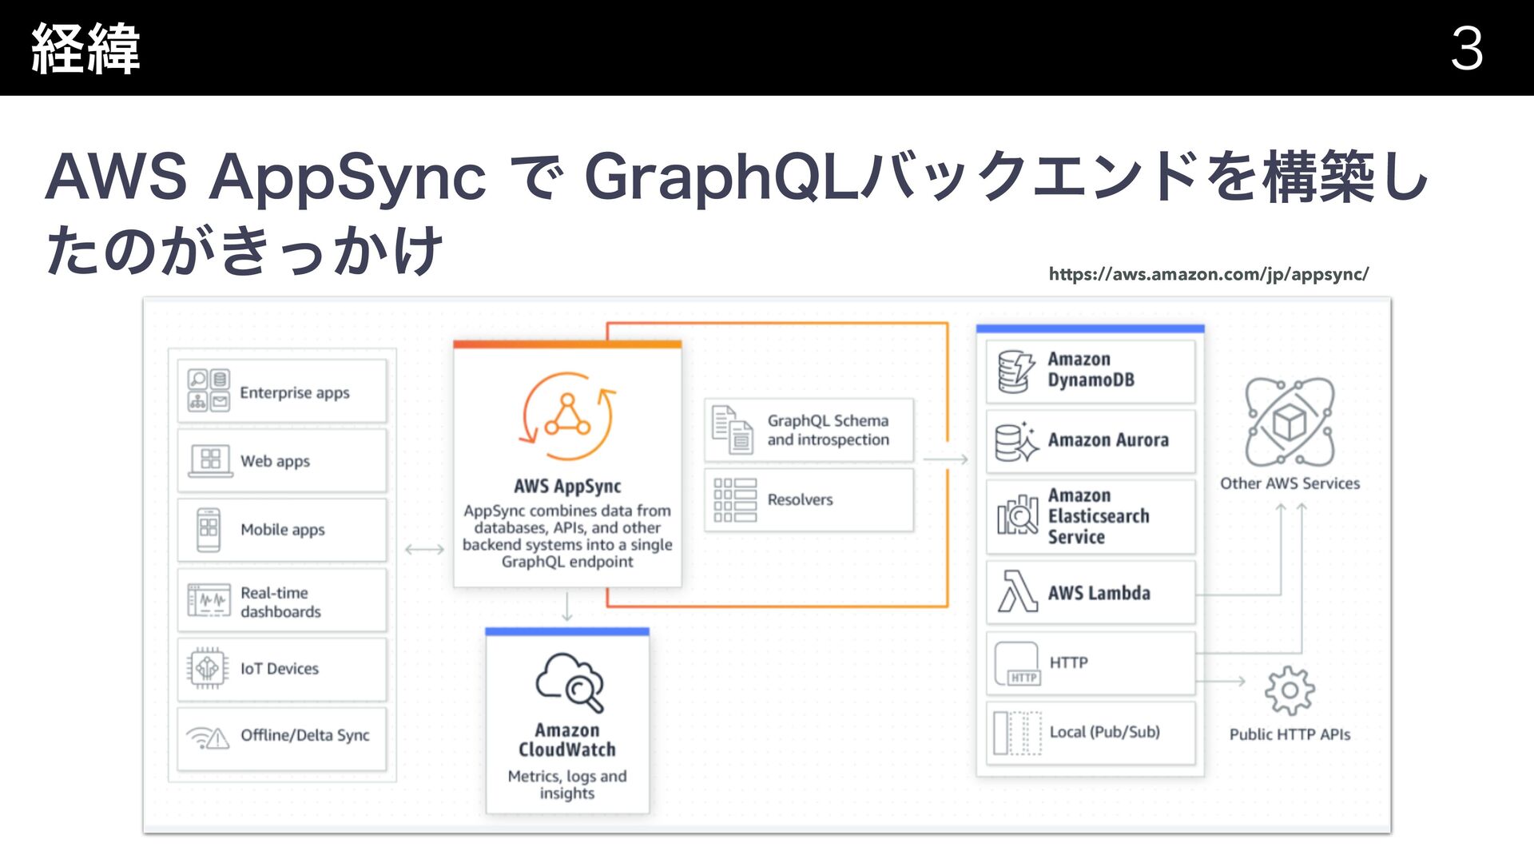Click the Other AWS Services atom icon
This screenshot has width=1534, height=863.
(1290, 422)
